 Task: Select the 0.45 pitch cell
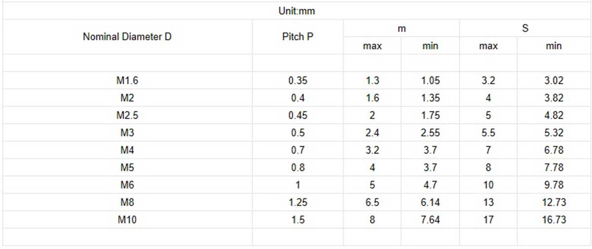pyautogui.click(x=297, y=115)
